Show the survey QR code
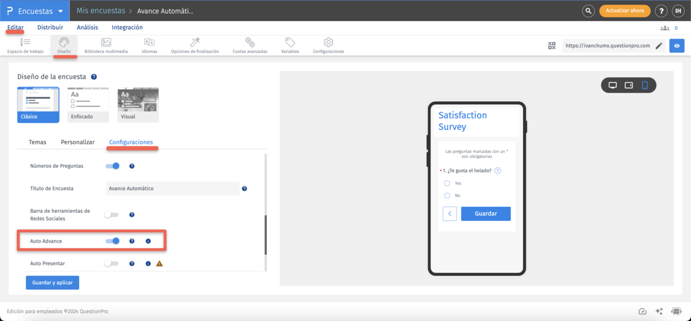Screen dimensions: 691x321 [552, 45]
